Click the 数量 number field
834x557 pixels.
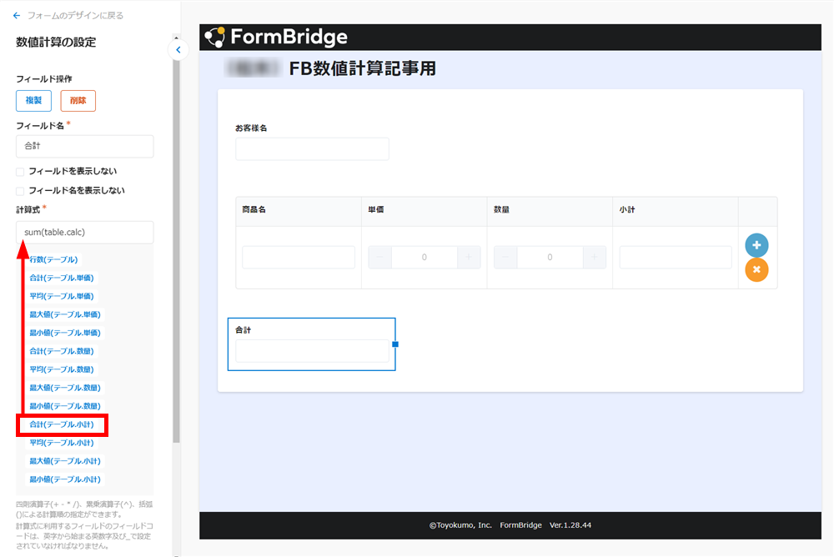coord(550,258)
